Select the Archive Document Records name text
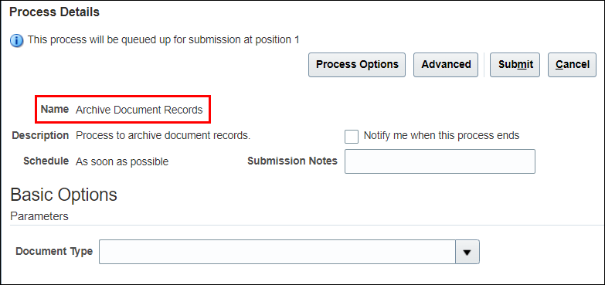Viewport: 605px width, 285px height. (x=139, y=110)
